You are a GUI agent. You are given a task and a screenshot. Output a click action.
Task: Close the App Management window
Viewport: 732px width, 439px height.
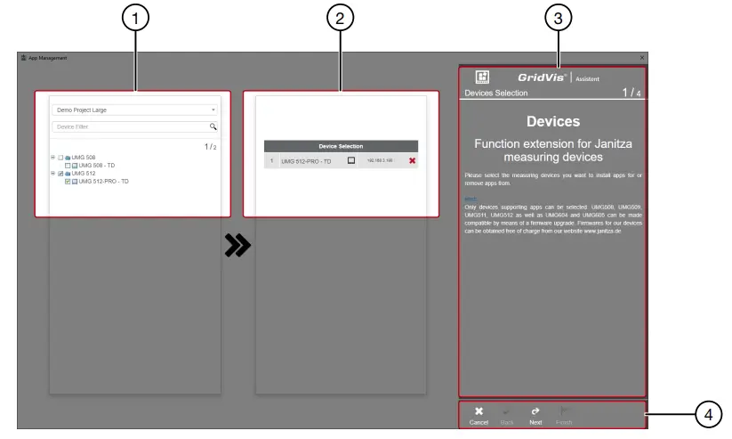(x=642, y=58)
